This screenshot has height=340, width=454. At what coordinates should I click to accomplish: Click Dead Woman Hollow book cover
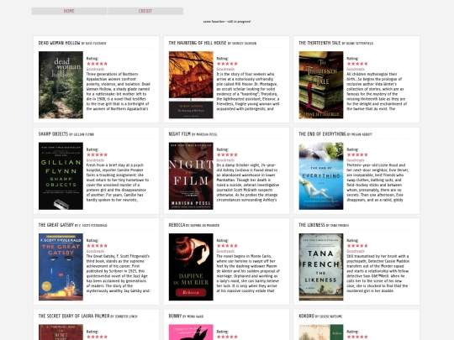[x=61, y=85]
